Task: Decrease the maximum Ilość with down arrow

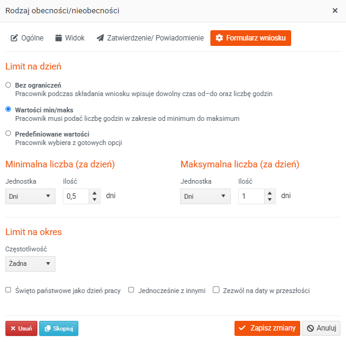Action: [269, 199]
